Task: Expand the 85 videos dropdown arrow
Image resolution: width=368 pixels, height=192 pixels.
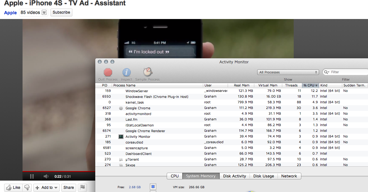Action: tap(44, 12)
